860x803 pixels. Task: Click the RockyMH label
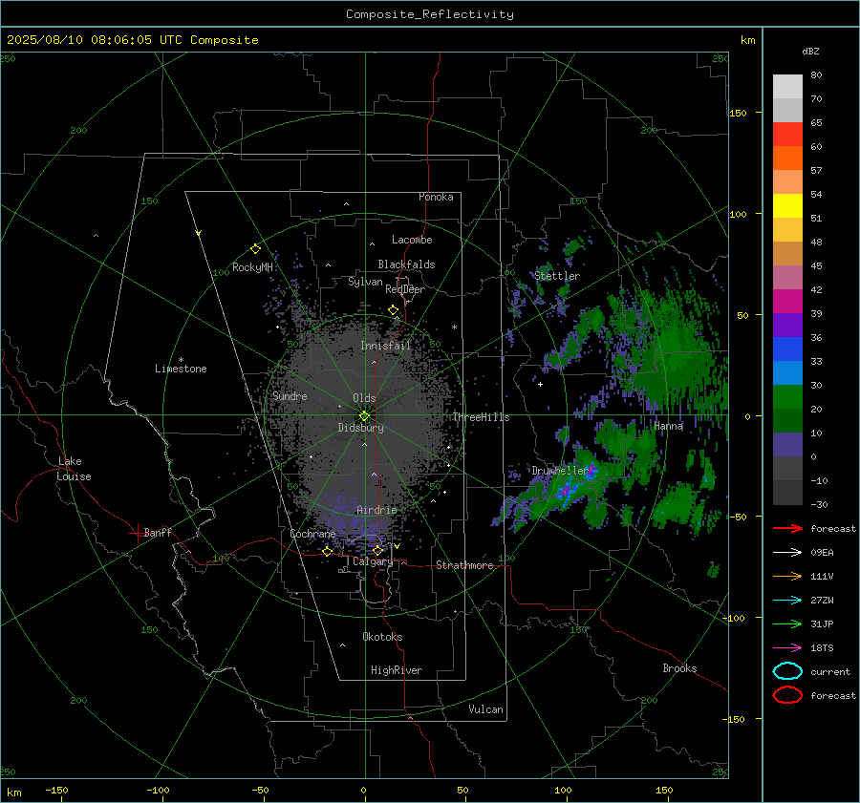[x=252, y=267]
